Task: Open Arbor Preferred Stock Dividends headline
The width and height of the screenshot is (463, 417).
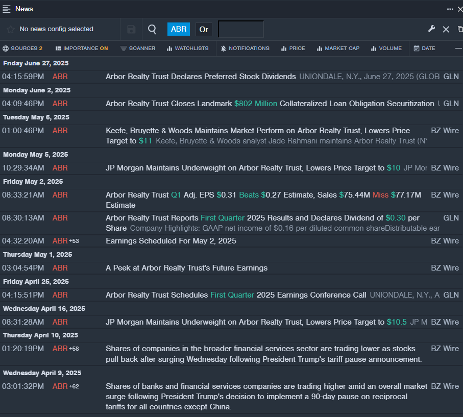Action: [201, 77]
